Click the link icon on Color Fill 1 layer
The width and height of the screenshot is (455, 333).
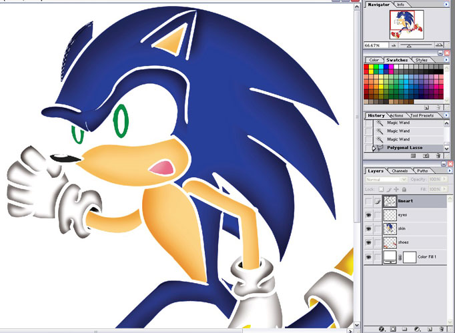tap(400, 257)
